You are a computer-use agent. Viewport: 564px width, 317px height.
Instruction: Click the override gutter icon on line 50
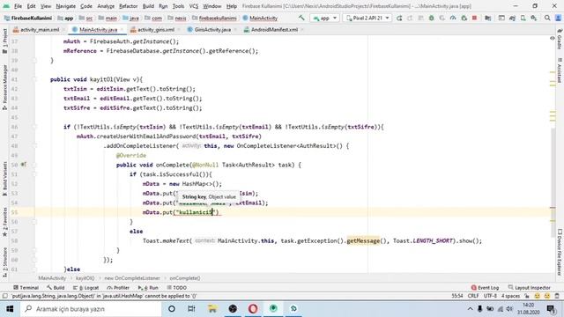pos(24,165)
